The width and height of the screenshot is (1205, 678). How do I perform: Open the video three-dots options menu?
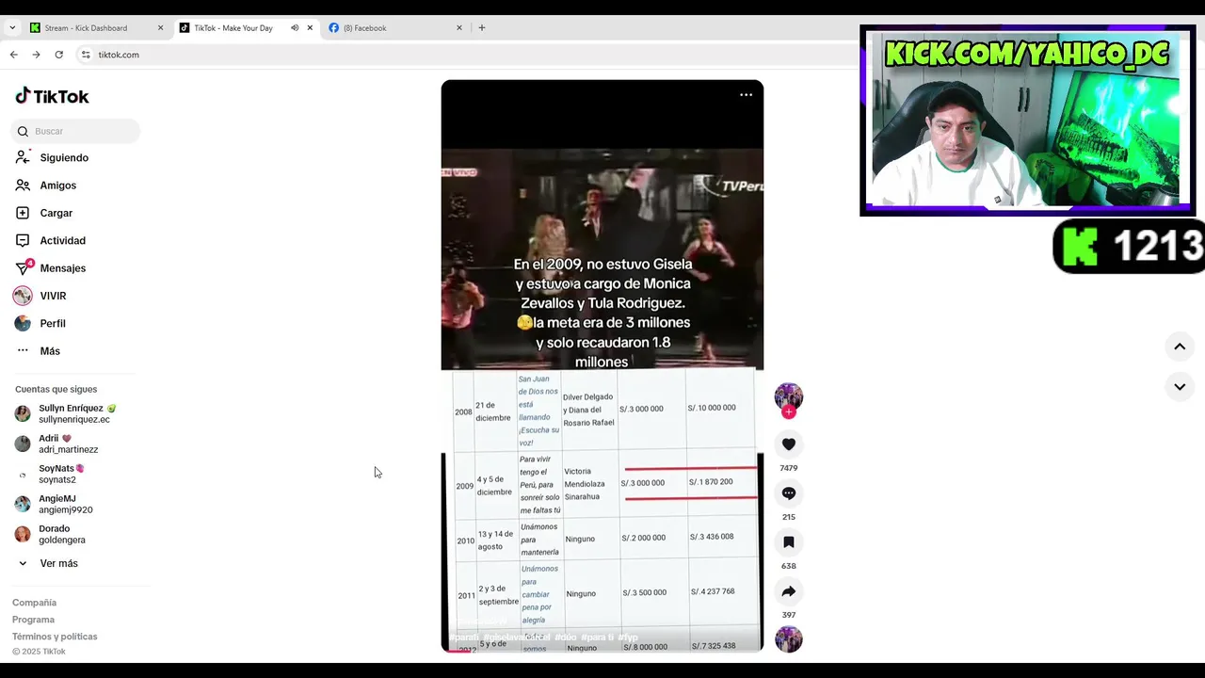tap(746, 94)
